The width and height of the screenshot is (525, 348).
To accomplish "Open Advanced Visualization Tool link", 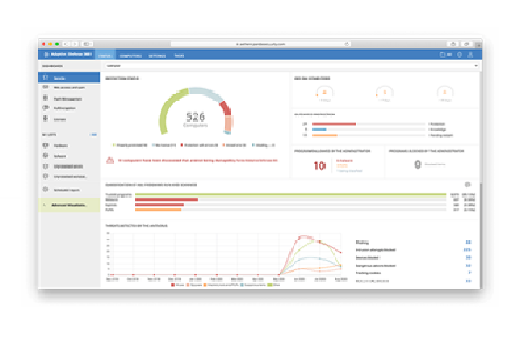I will tap(69, 205).
